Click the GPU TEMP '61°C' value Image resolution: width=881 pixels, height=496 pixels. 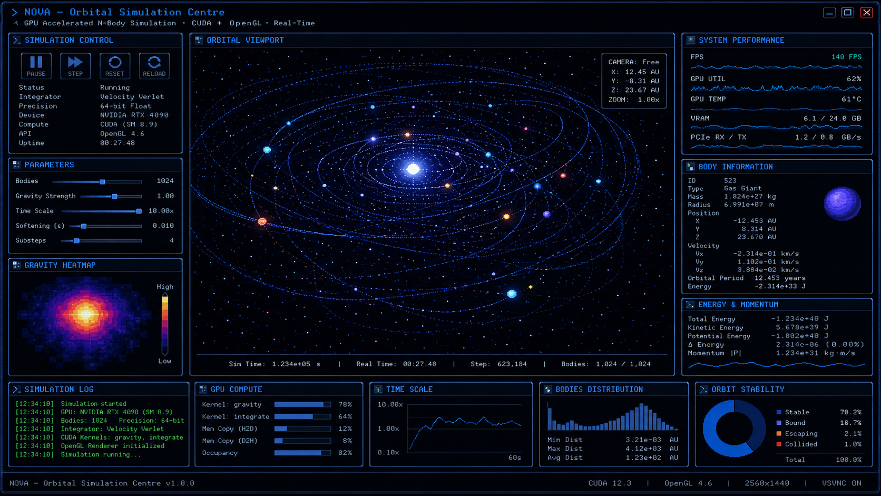(x=851, y=99)
